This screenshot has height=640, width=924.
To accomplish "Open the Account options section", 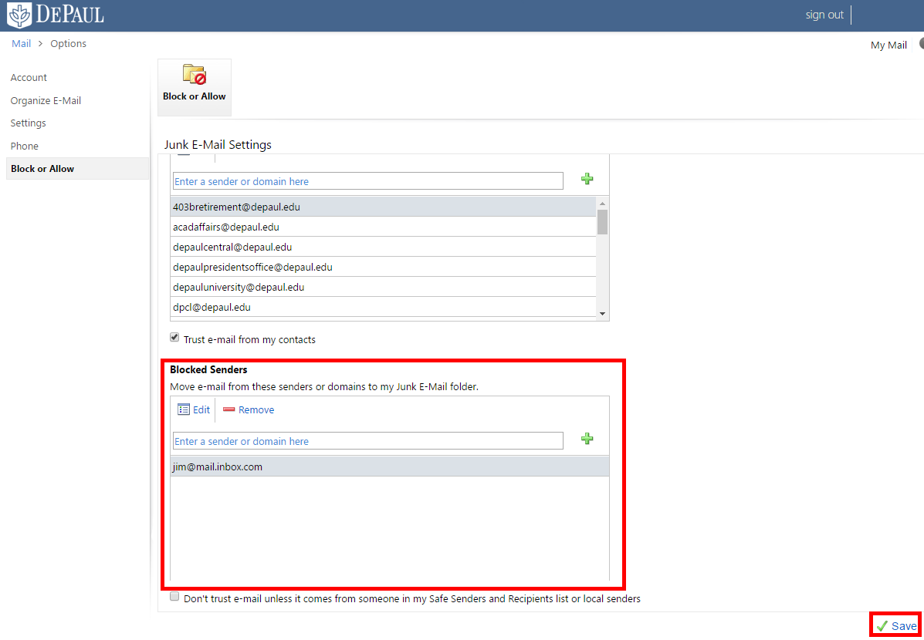I will tap(29, 78).
